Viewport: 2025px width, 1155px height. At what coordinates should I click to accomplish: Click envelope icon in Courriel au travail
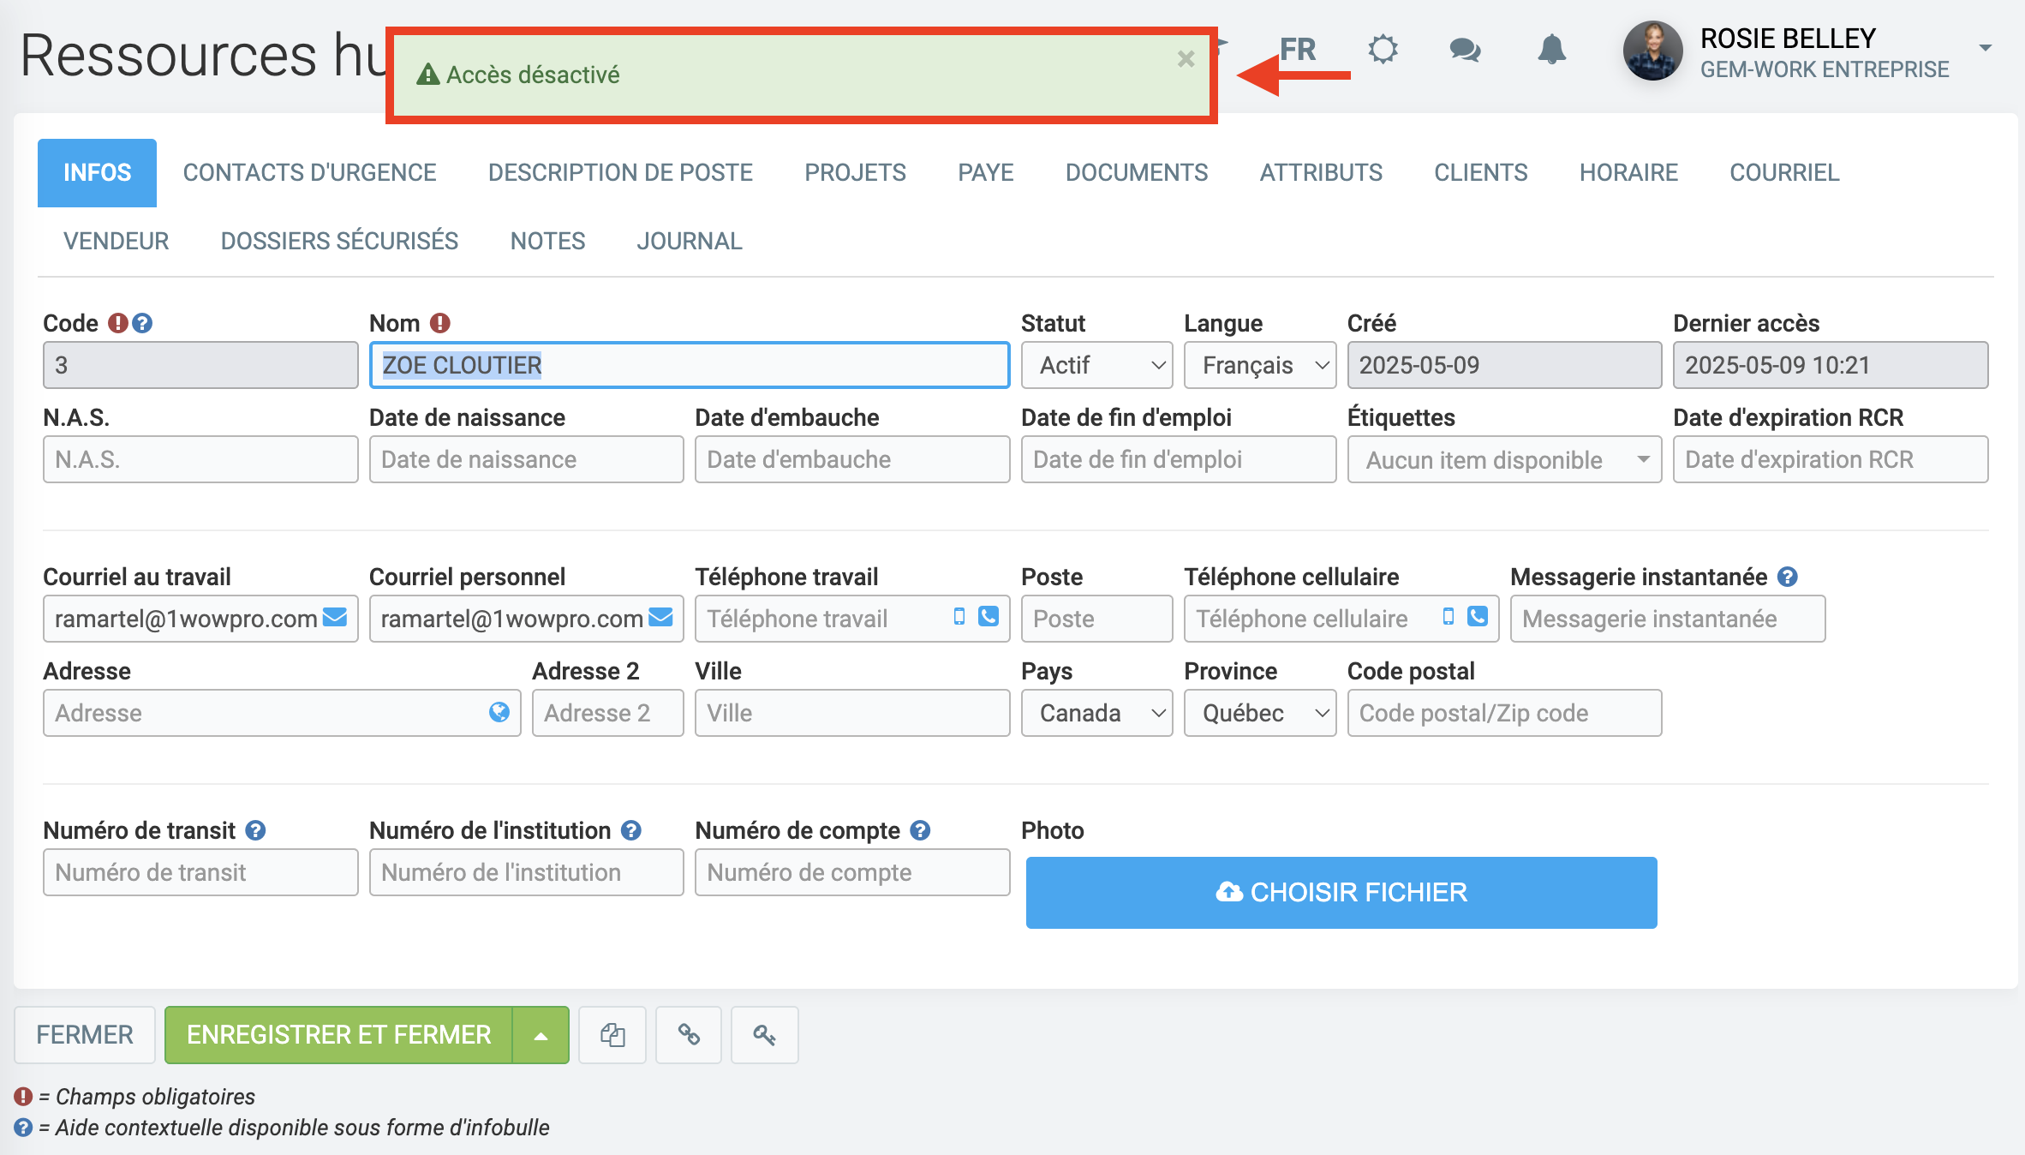pos(335,617)
